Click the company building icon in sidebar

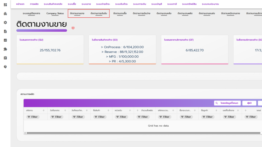[5, 14]
